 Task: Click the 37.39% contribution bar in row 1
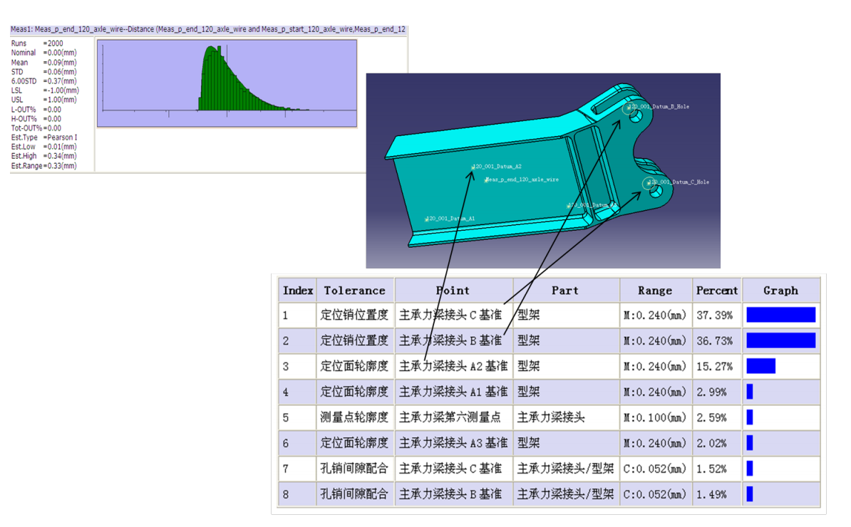coord(781,315)
